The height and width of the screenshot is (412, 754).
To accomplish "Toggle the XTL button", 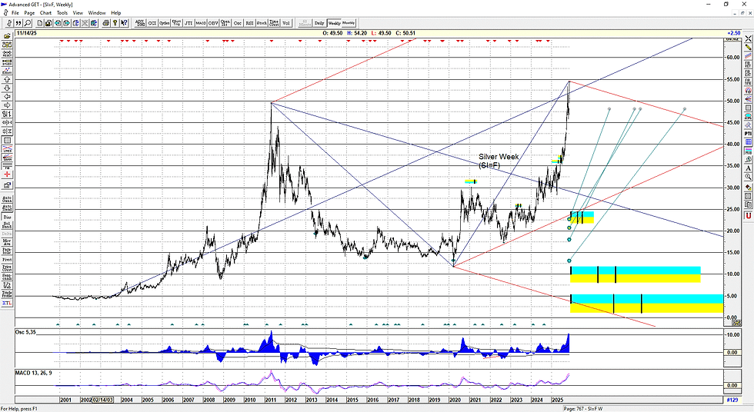I will click(7, 303).
